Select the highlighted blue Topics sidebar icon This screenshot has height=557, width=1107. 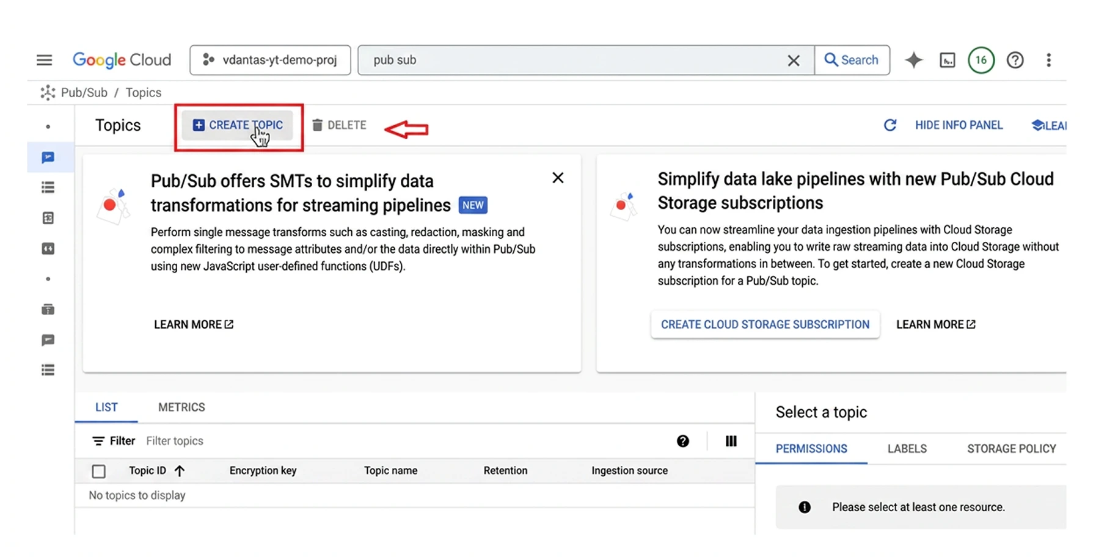click(x=48, y=158)
